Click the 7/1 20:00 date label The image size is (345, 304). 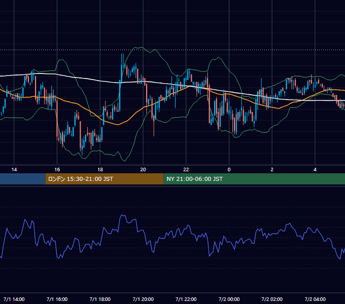(x=143, y=299)
